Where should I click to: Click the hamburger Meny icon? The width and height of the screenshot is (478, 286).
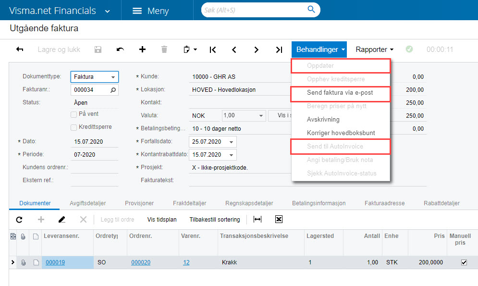[137, 11]
